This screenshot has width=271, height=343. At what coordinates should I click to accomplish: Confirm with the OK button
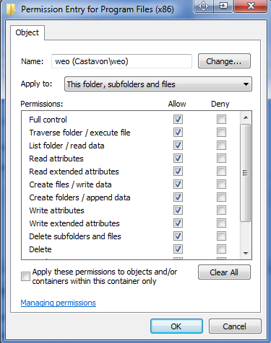click(x=176, y=326)
